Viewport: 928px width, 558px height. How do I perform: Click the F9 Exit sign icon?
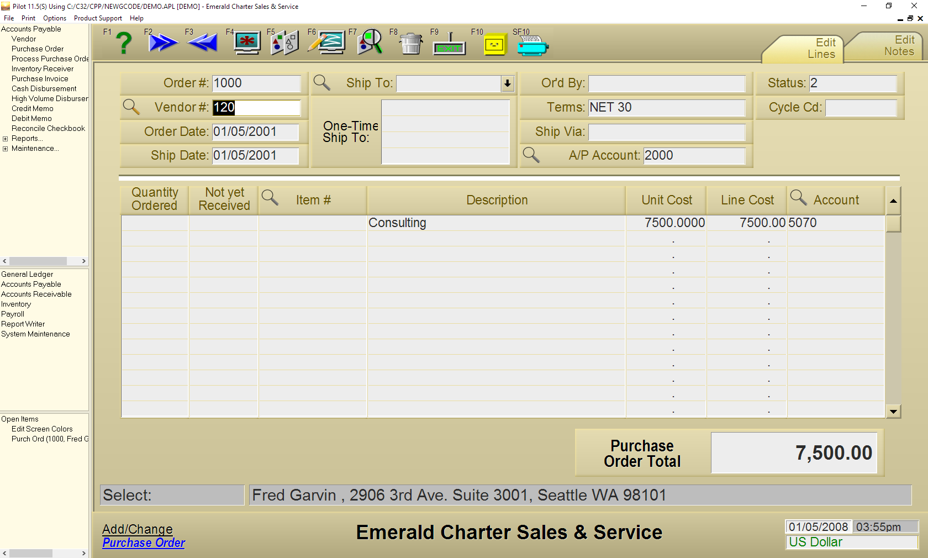pyautogui.click(x=449, y=44)
